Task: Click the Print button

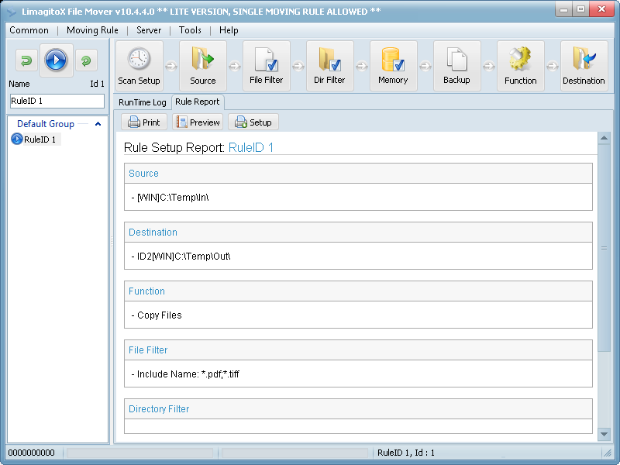Action: coord(144,122)
